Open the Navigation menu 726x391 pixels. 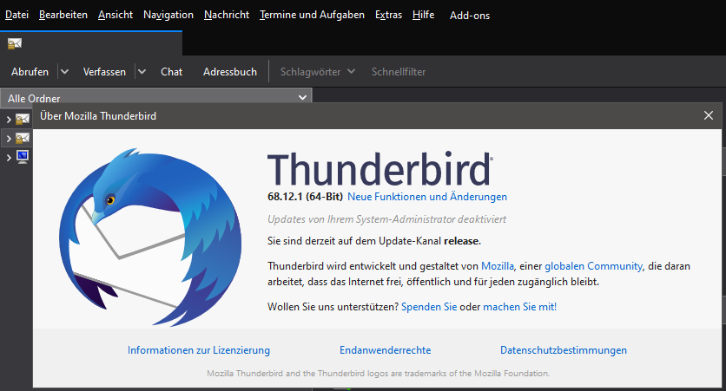click(168, 15)
